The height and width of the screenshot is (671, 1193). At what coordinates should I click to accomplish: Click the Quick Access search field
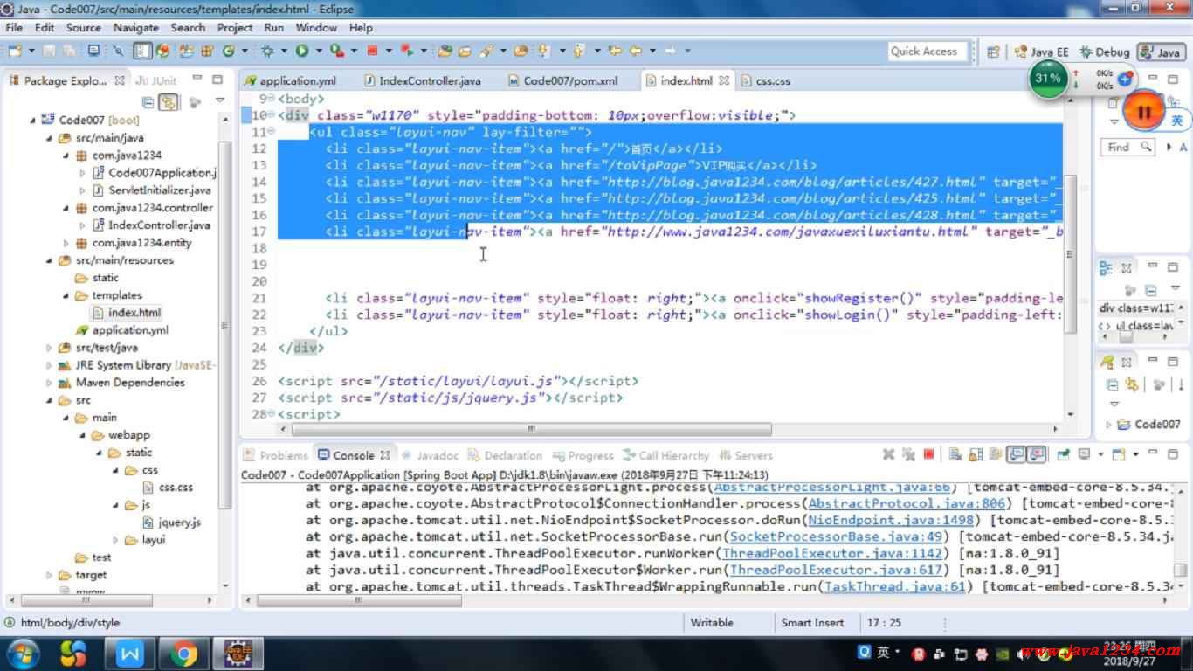coord(928,52)
